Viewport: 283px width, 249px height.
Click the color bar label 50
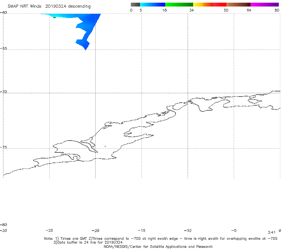tap(226, 10)
